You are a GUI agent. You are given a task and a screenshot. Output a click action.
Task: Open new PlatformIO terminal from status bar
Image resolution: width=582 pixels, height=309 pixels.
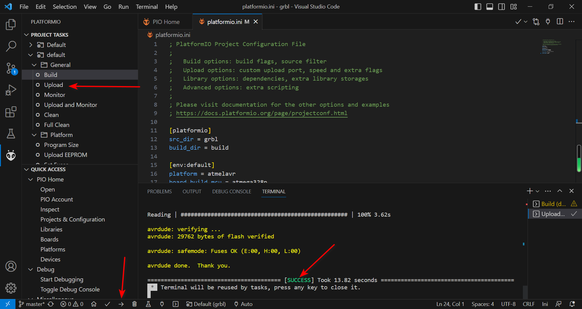pyautogui.click(x=176, y=304)
